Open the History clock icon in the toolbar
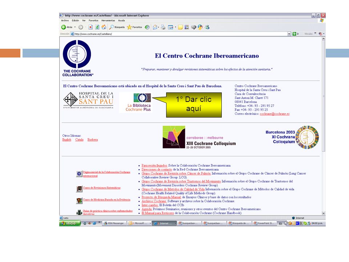This screenshot has width=349, height=262. pyautogui.click(x=147, y=27)
